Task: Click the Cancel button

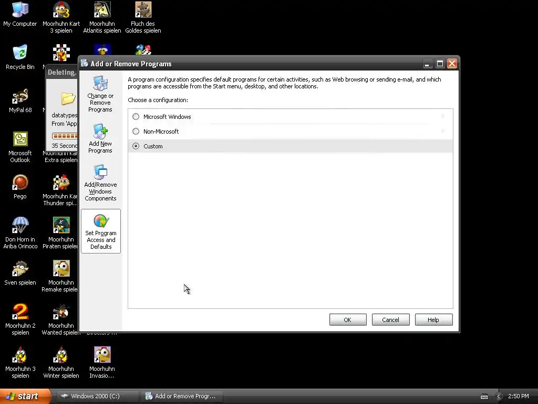Action: [390, 319]
